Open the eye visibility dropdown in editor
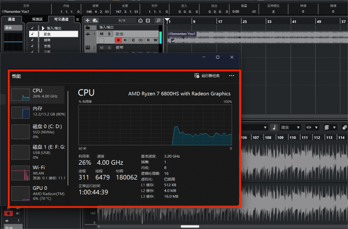This screenshot has width=348, height=229. click(312, 128)
